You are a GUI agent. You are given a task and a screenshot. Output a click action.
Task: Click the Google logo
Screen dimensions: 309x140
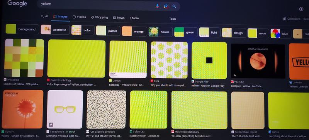tap(17, 3)
